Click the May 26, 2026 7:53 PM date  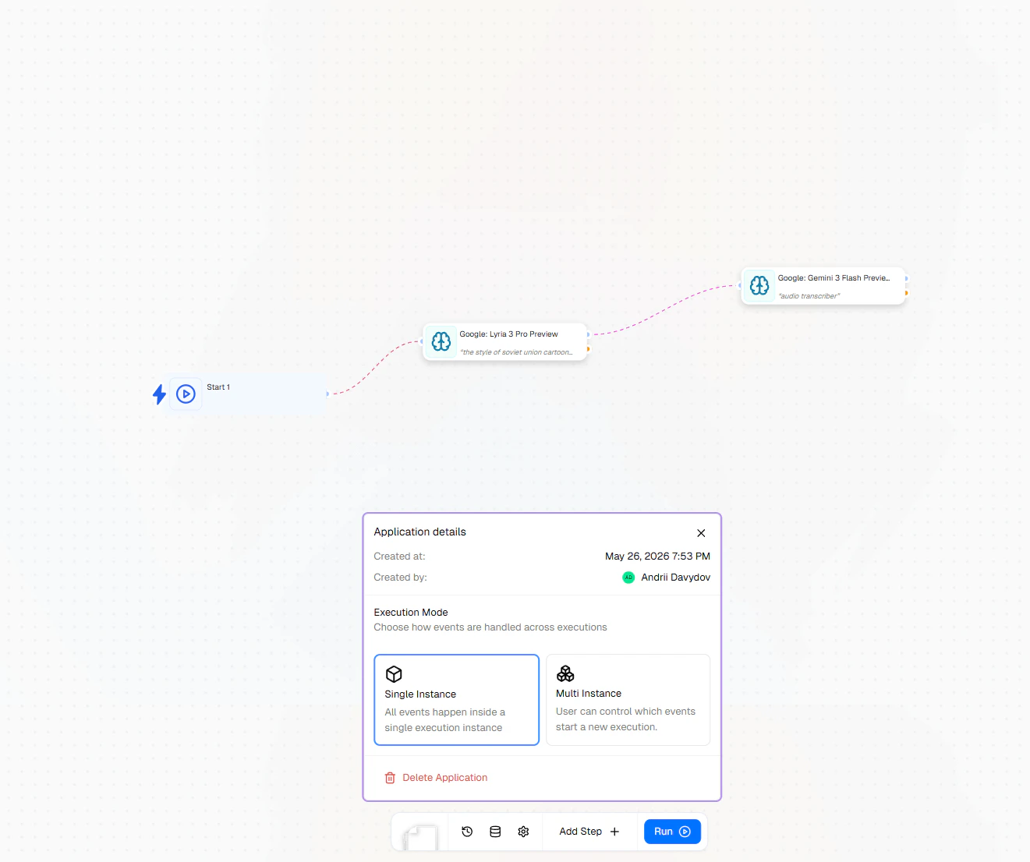click(657, 556)
